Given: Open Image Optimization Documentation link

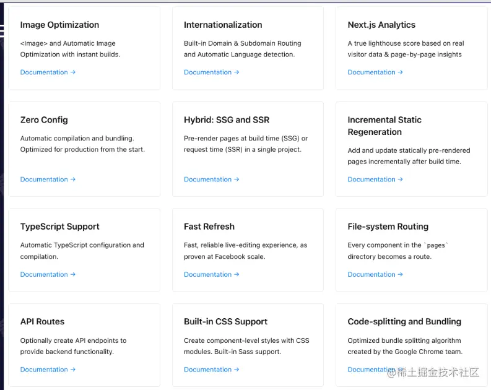Looking at the screenshot, I should tap(48, 72).
